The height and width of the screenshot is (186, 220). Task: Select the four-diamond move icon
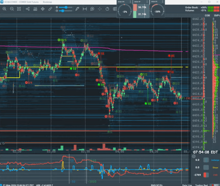coord(43,9)
